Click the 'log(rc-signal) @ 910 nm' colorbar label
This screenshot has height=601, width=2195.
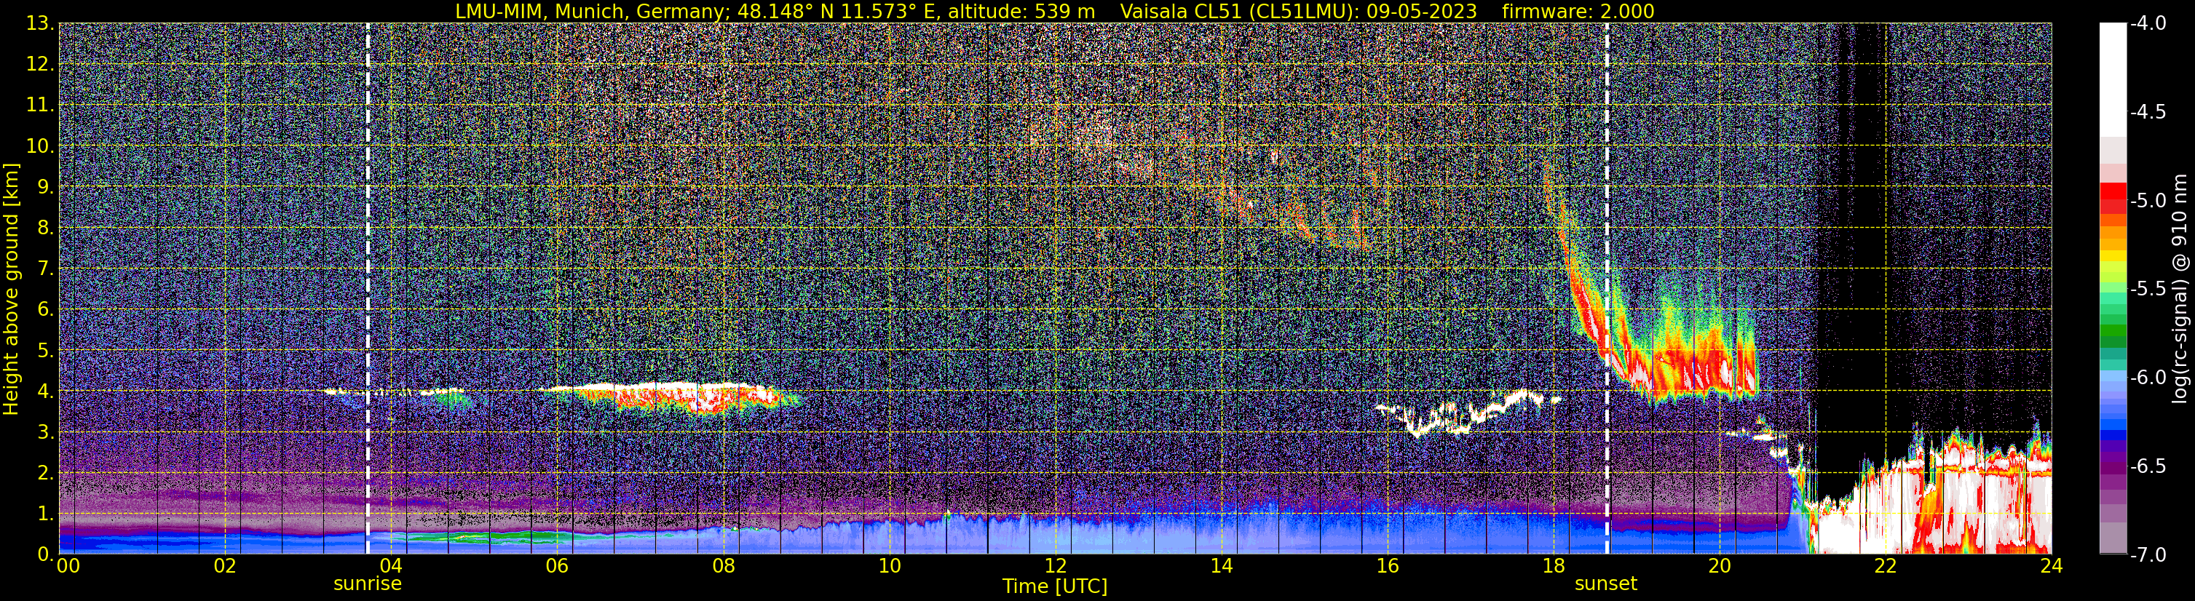coord(2181,290)
